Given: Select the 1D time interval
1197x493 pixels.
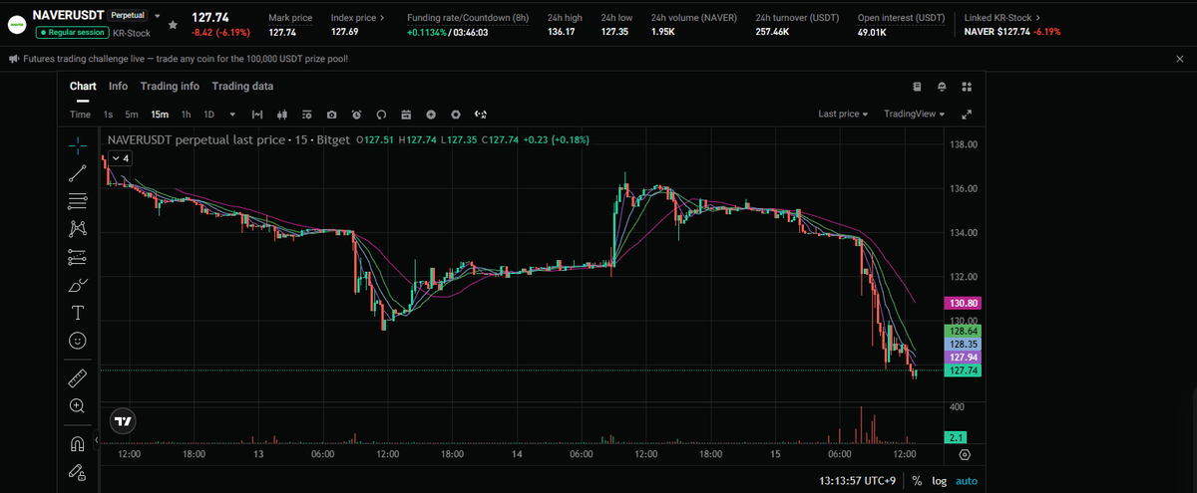Looking at the screenshot, I should tap(209, 114).
